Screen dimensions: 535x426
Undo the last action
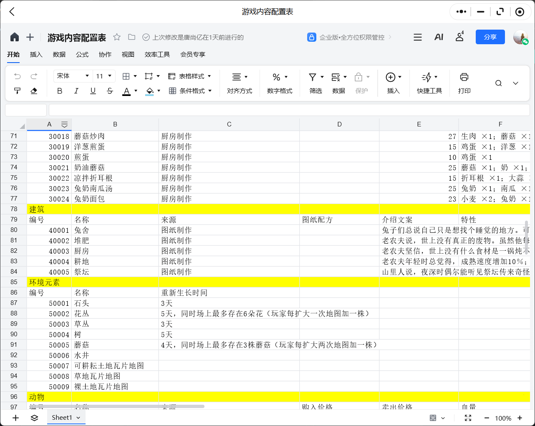[x=17, y=76]
